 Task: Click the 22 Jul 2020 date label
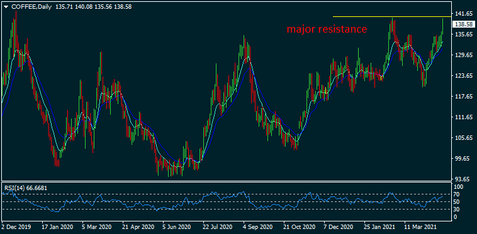218,226
